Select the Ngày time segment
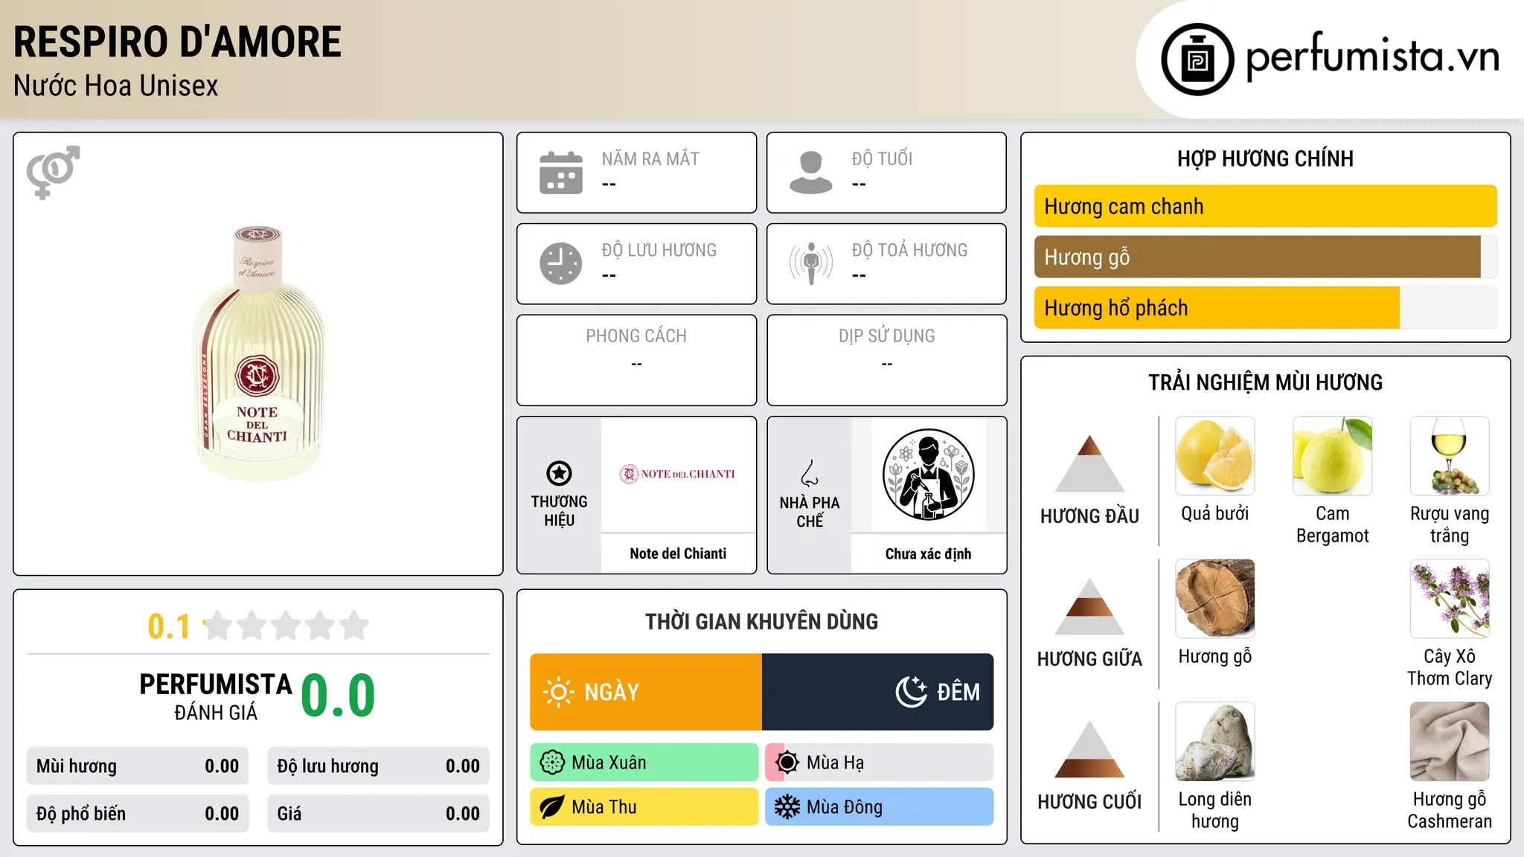1524x857 pixels. 646,692
